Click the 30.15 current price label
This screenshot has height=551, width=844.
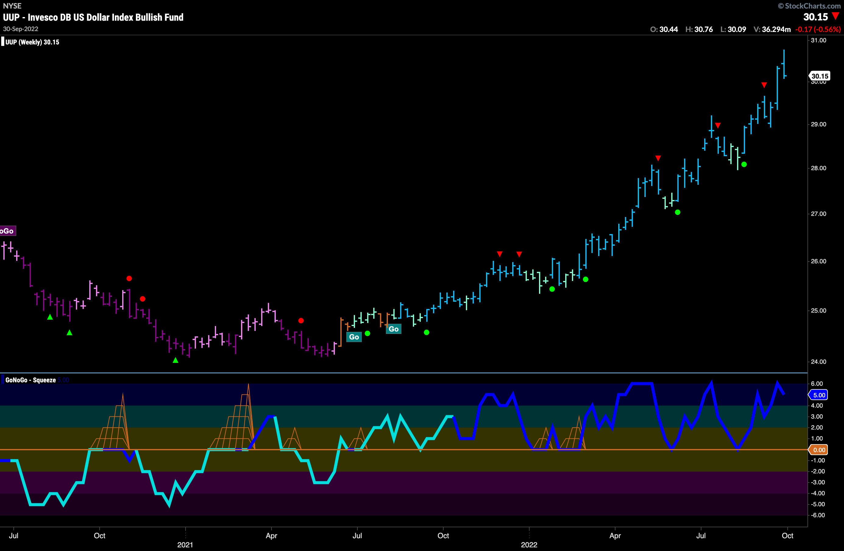820,76
